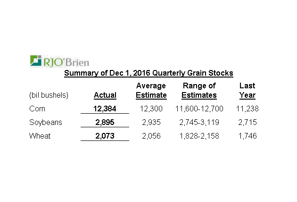The image size is (297, 202).
Task: Click the Average Estimate column header
Action: coord(151,90)
